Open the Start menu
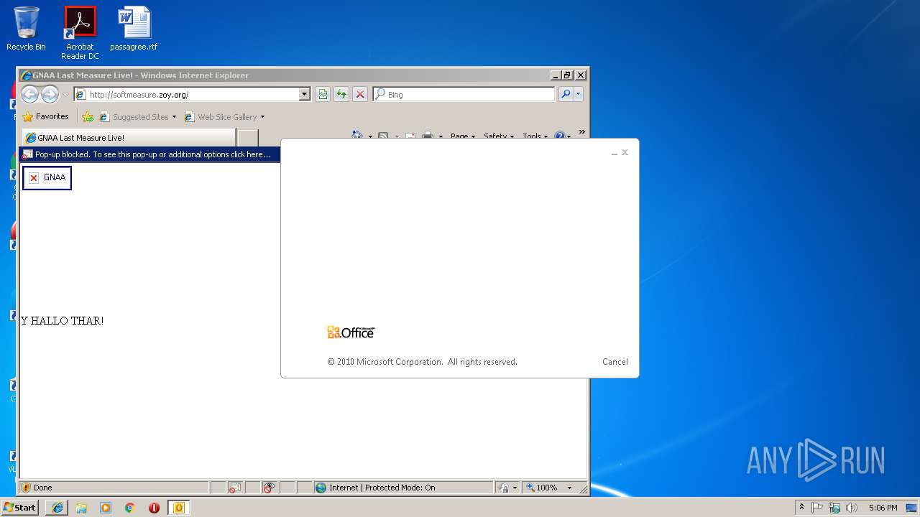 (x=20, y=508)
